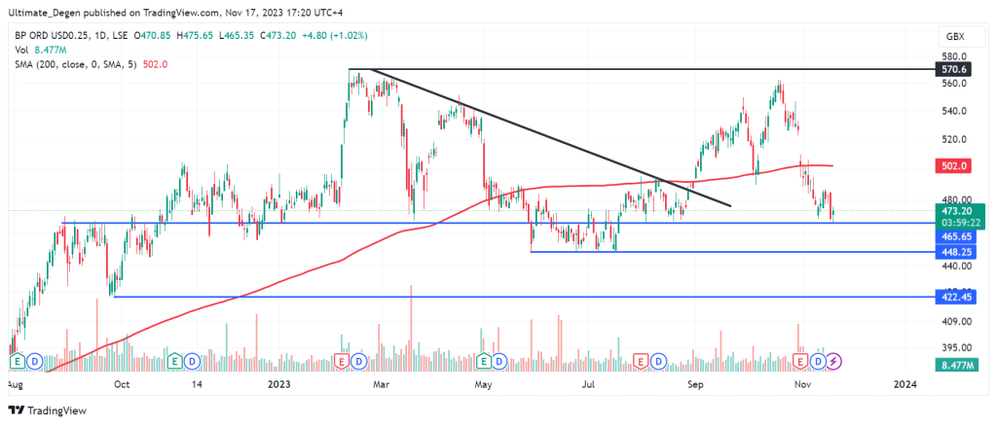Select the red earnings E marker before Mar
This screenshot has height=425, width=997.
pos(343,362)
